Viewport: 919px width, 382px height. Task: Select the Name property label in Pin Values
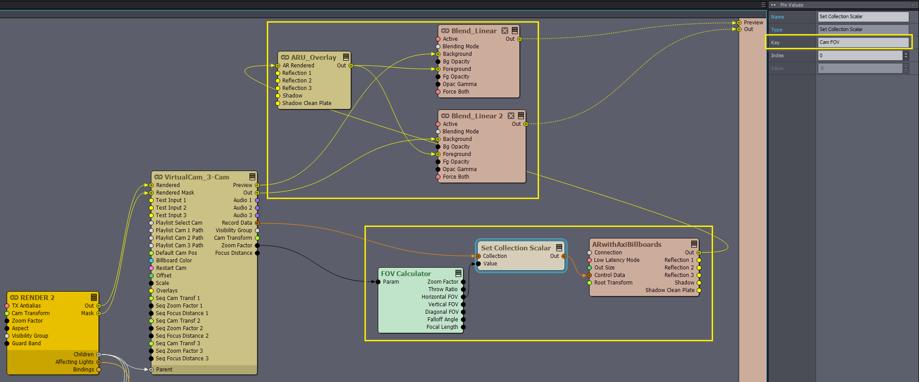pos(777,17)
